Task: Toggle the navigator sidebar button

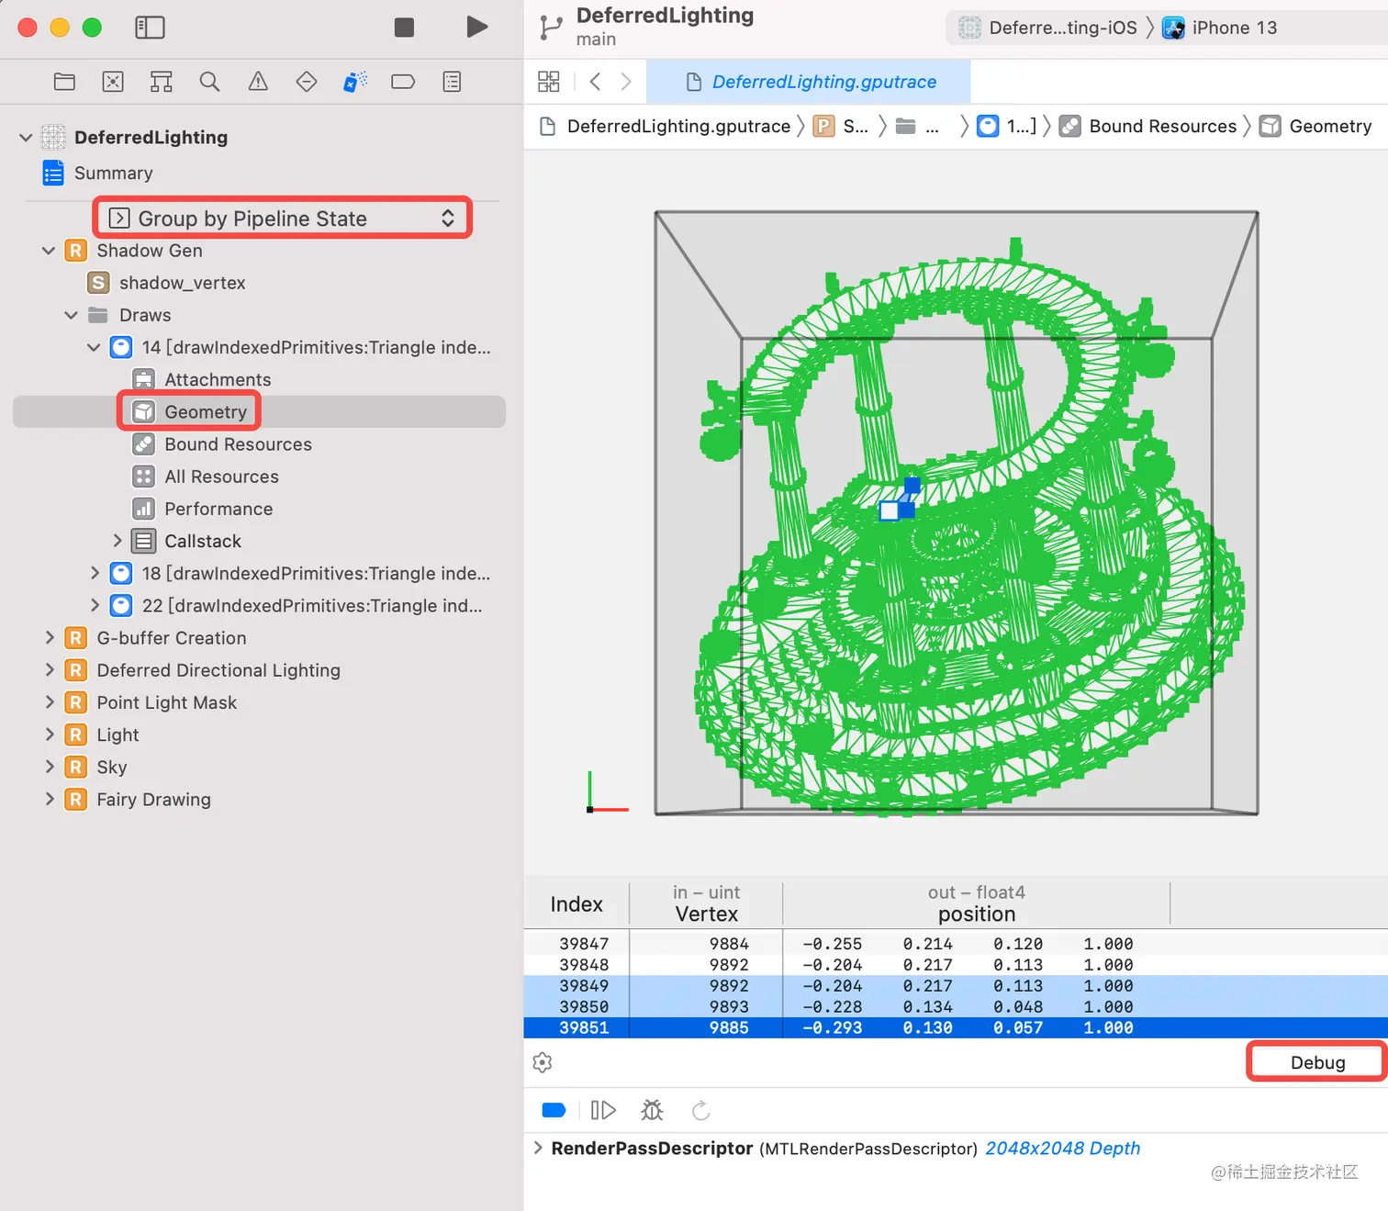Action: click(150, 28)
